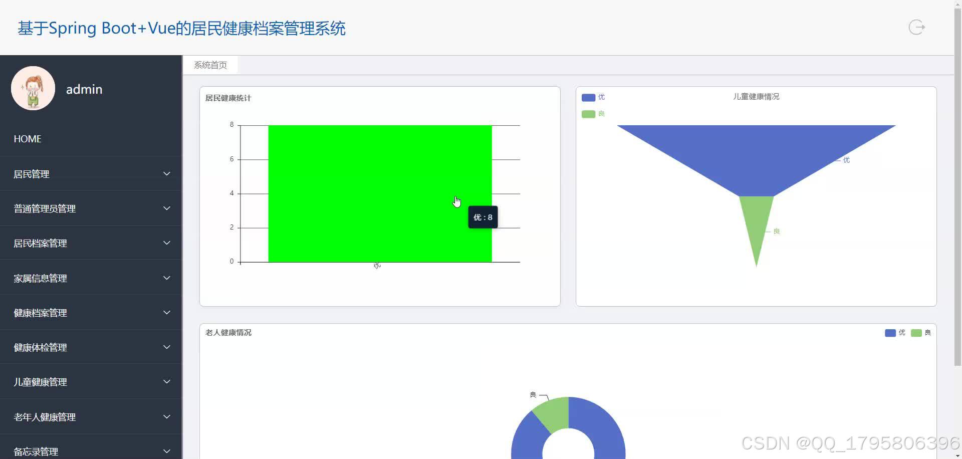Toggle the 良 legend in 老人健康情况 chart
This screenshot has height=459, width=962.
[921, 333]
